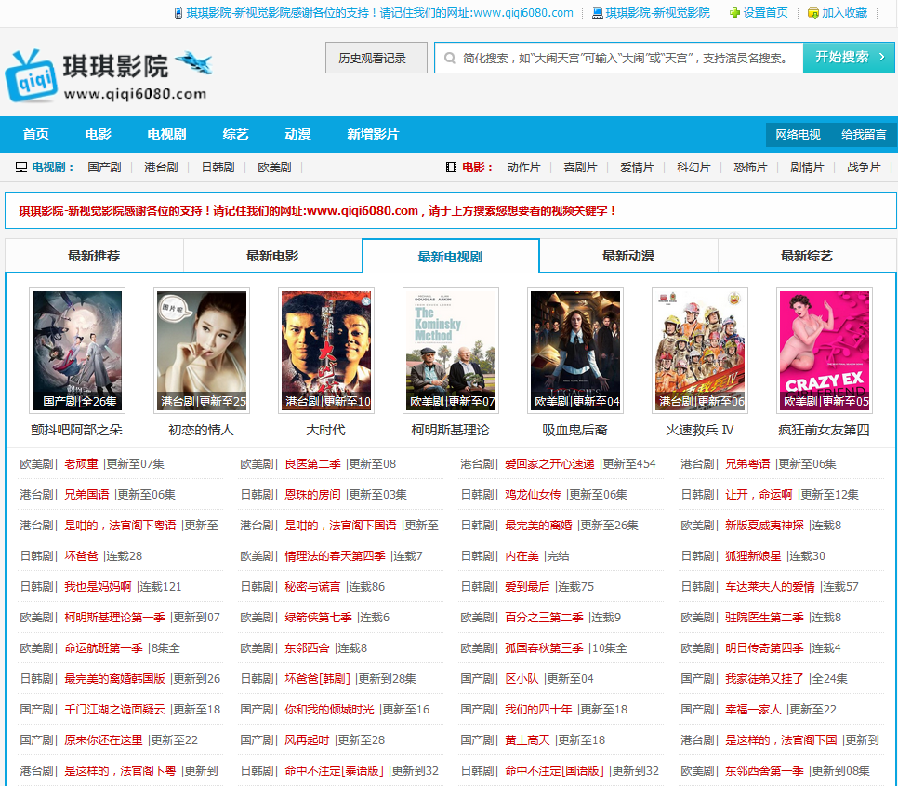Open the 狐狸新娘星 series link
The image size is (898, 786).
(753, 555)
